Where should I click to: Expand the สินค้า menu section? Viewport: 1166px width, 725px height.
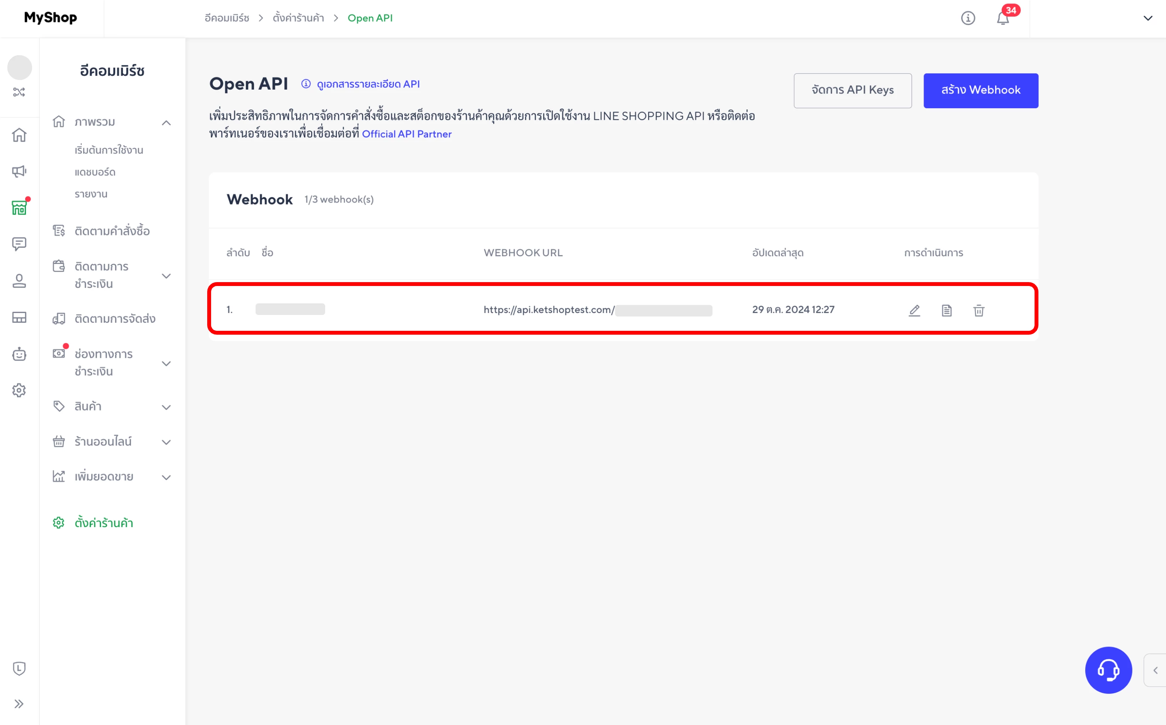pyautogui.click(x=166, y=407)
